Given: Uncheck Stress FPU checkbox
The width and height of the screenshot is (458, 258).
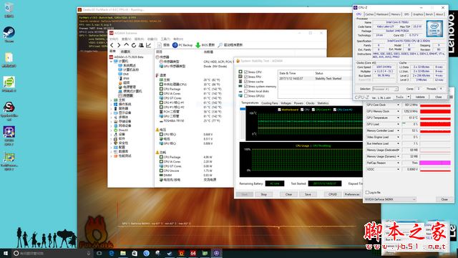Looking at the screenshot, I should 245,77.
